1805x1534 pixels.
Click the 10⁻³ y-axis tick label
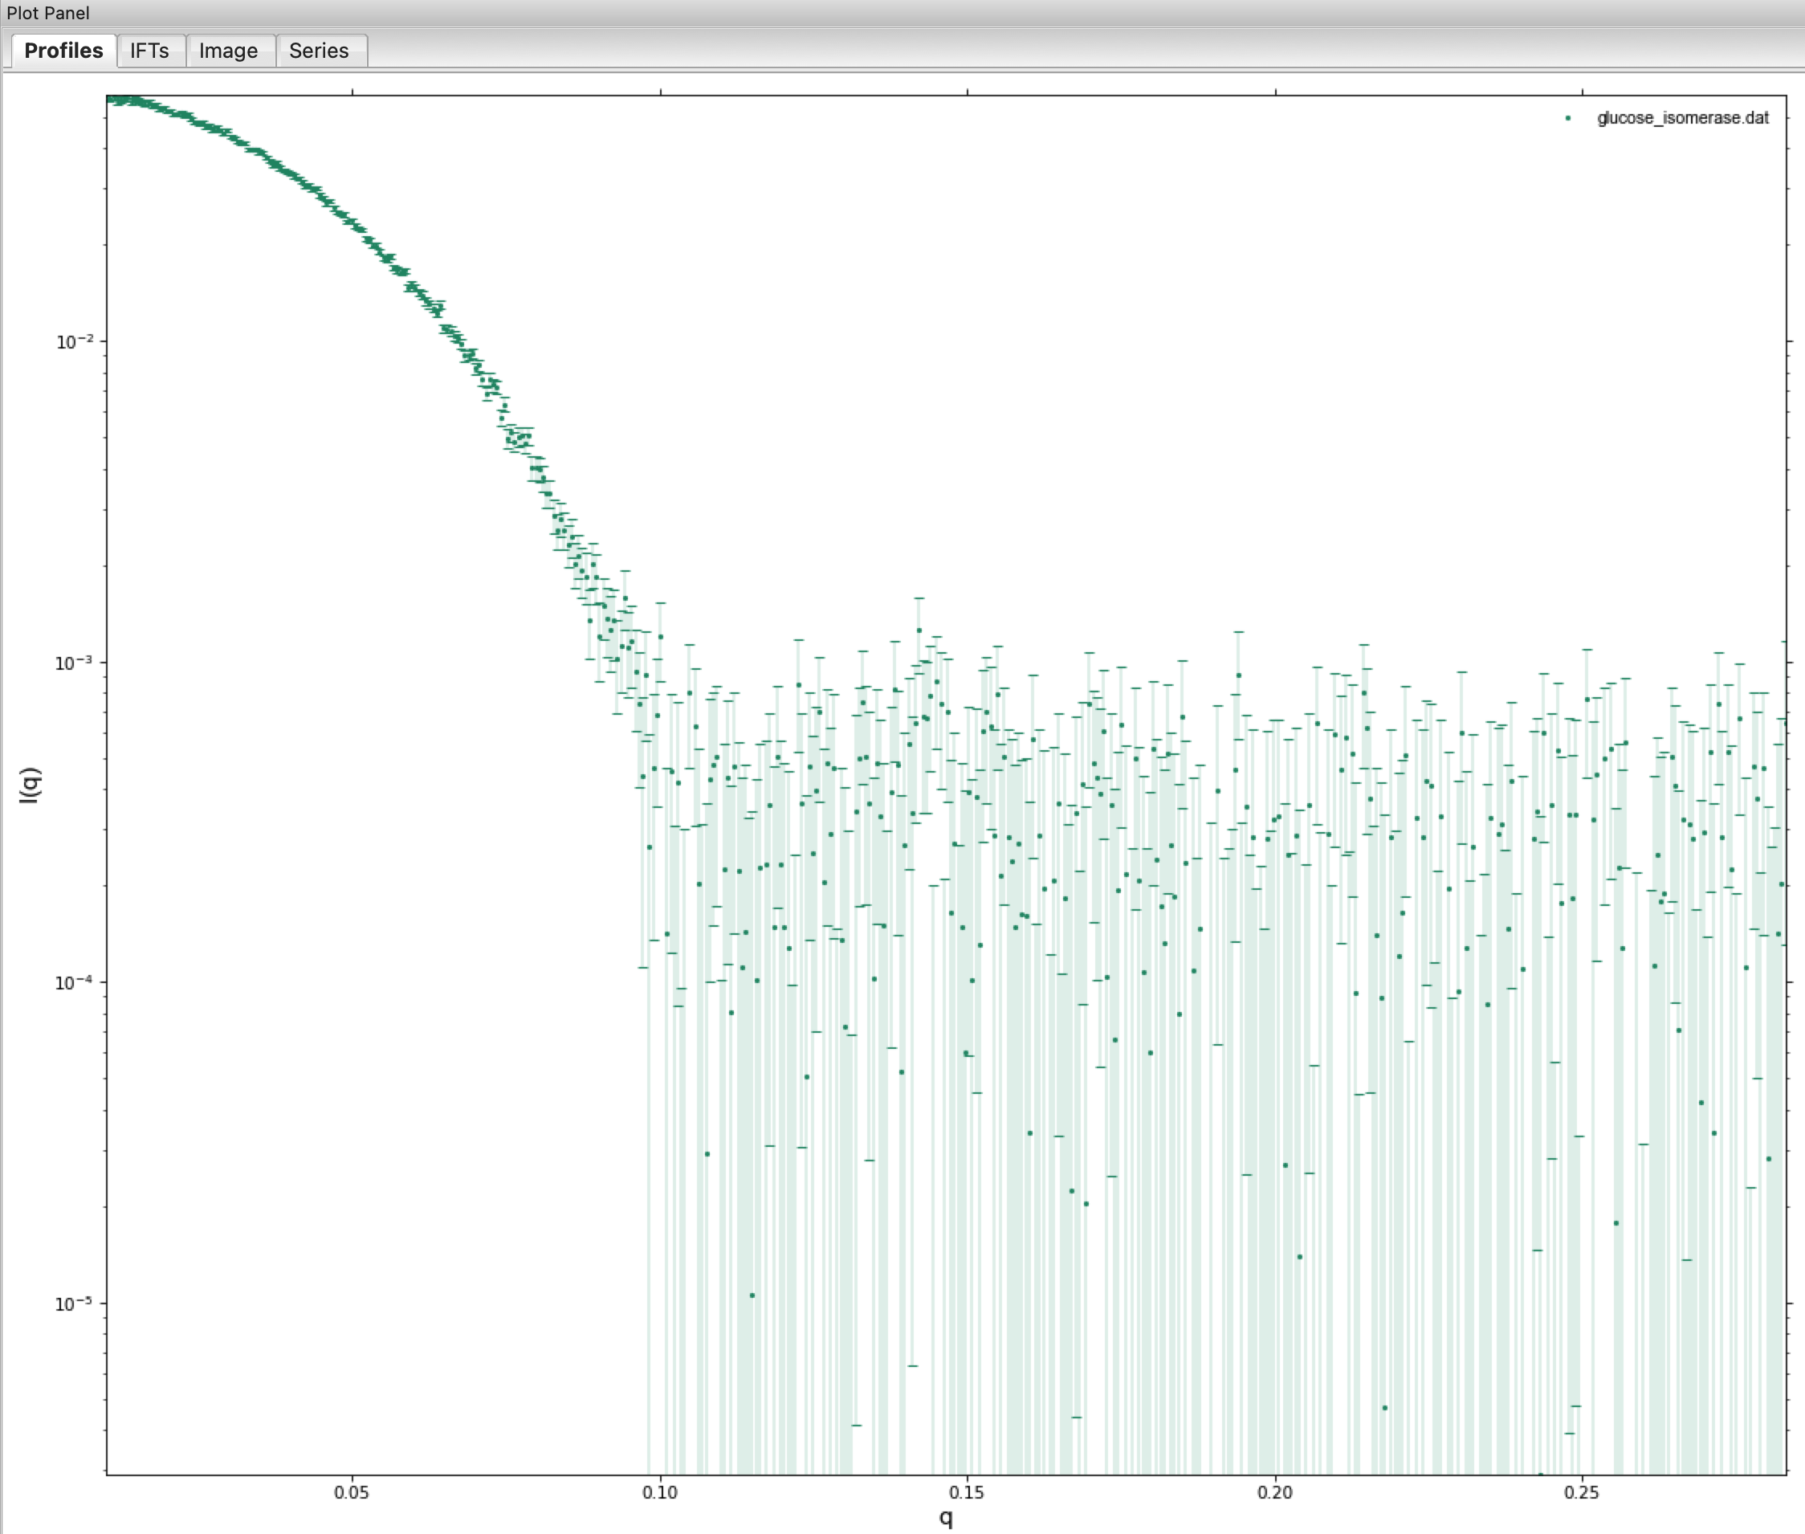point(74,663)
